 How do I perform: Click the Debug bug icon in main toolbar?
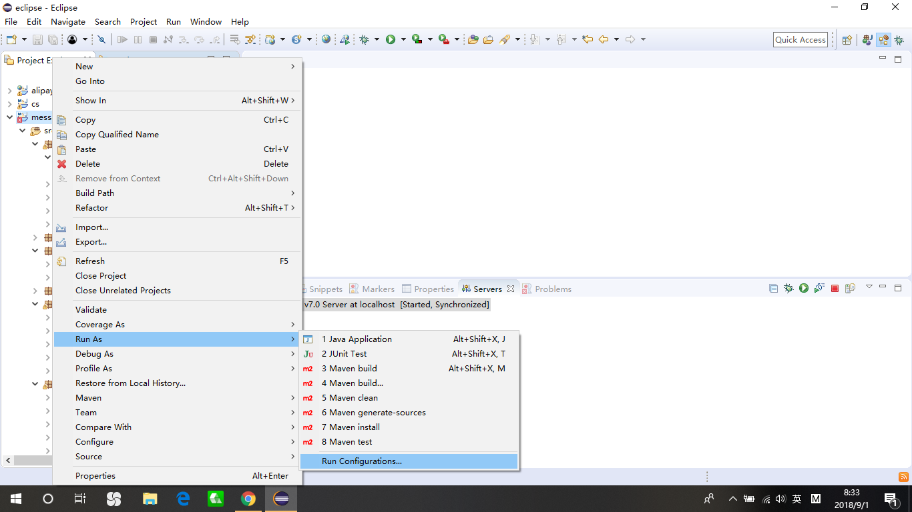[x=364, y=40]
